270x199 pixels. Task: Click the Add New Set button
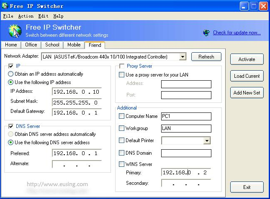point(247,93)
